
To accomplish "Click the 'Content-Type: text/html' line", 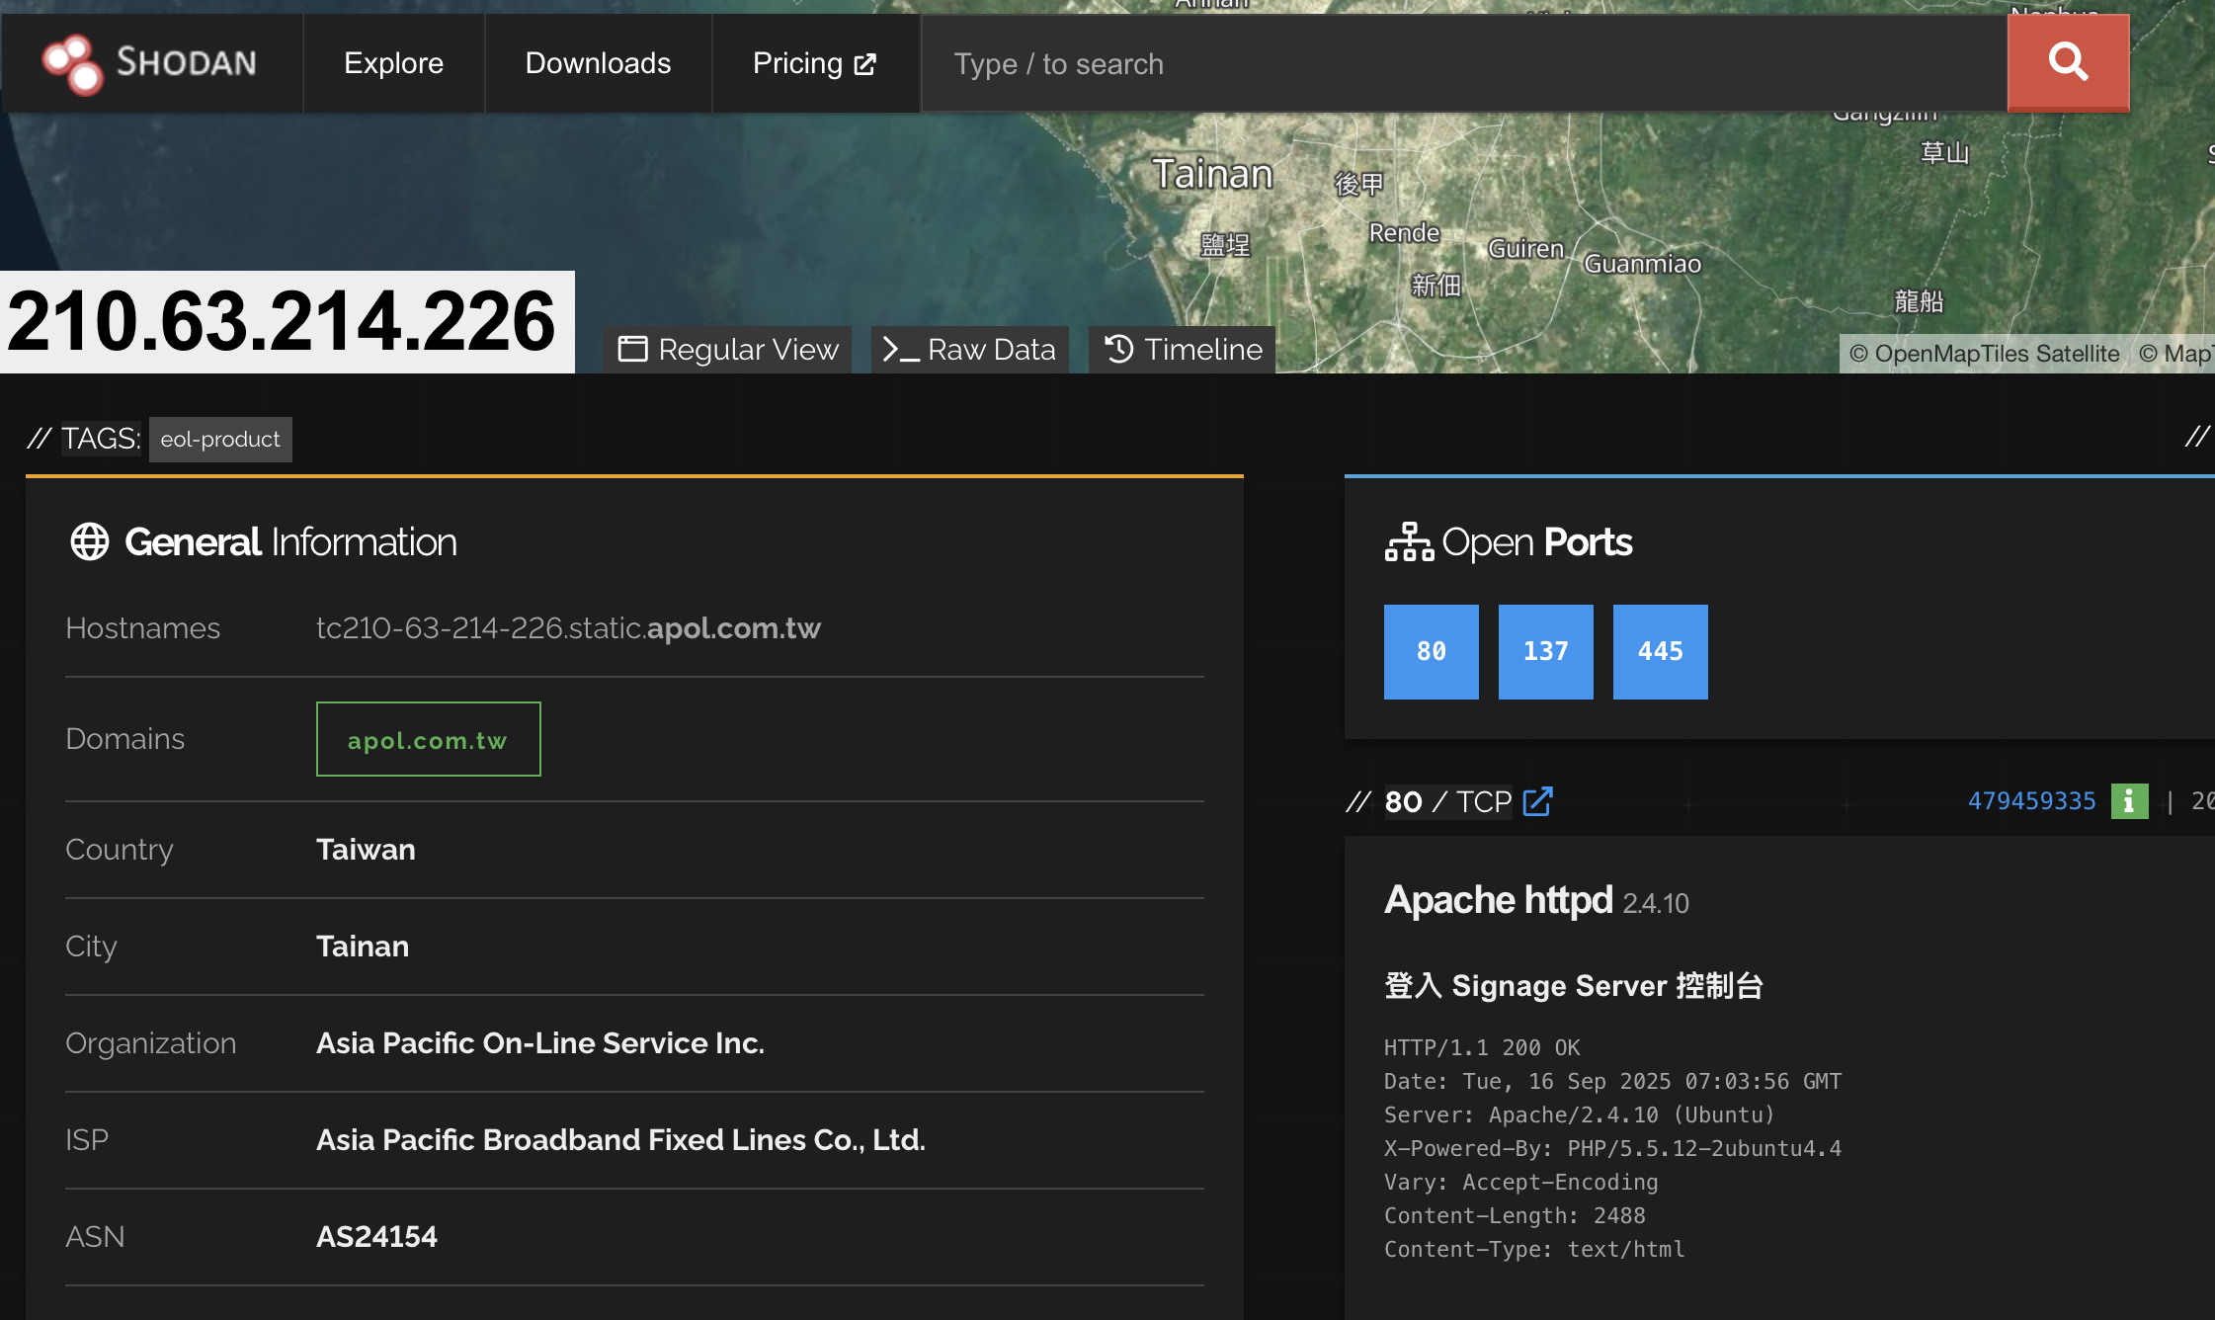I will (1534, 1249).
